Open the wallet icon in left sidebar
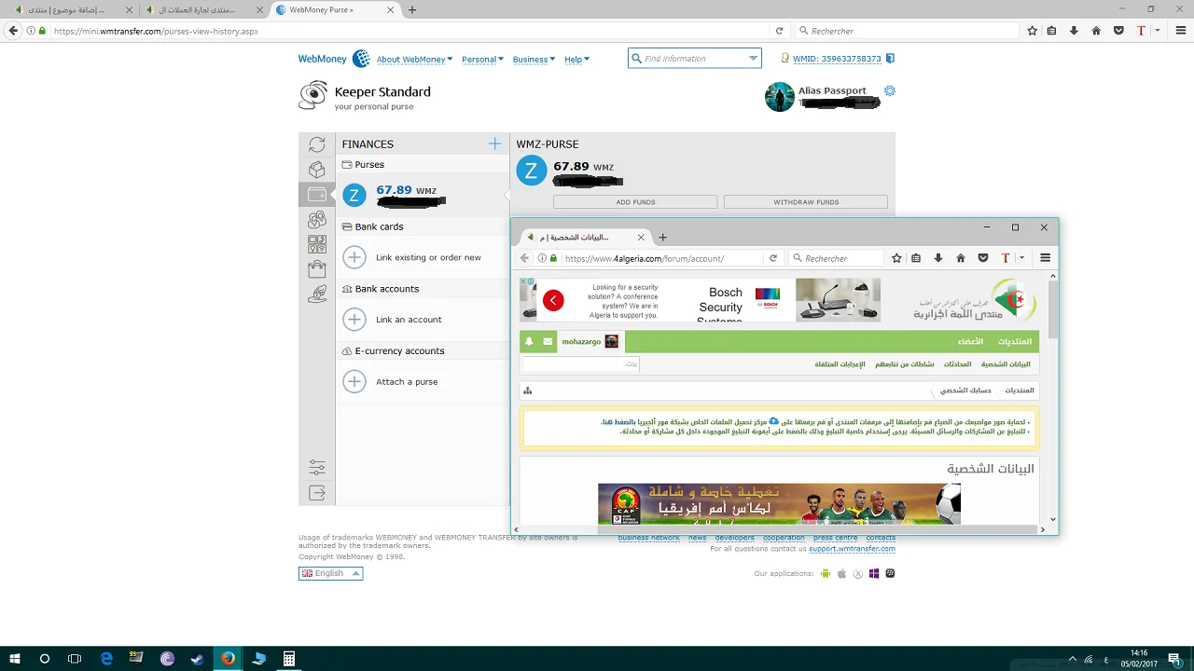 click(x=317, y=195)
